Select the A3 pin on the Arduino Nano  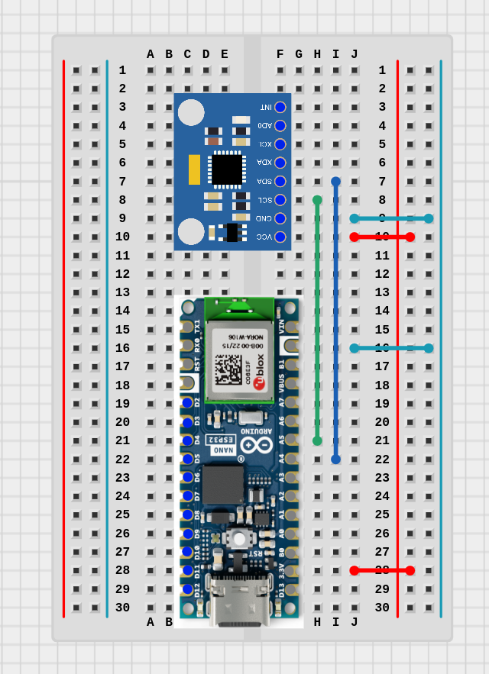291,477
